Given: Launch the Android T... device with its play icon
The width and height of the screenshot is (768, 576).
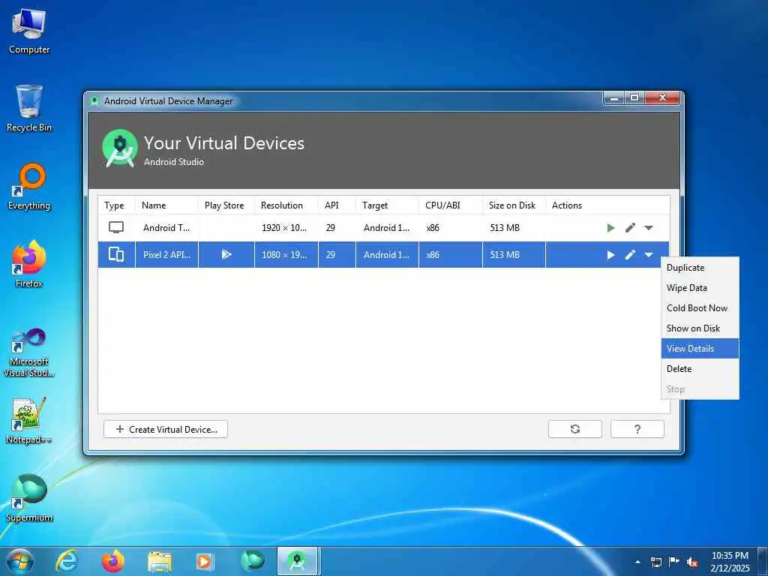Looking at the screenshot, I should coord(610,228).
